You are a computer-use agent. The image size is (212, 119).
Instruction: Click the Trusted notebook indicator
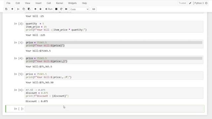(x=182, y=3)
